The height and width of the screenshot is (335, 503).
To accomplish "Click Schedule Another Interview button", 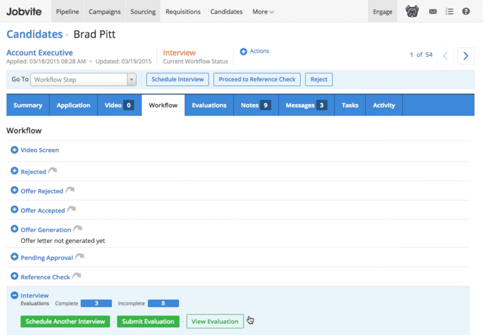I will coord(65,321).
